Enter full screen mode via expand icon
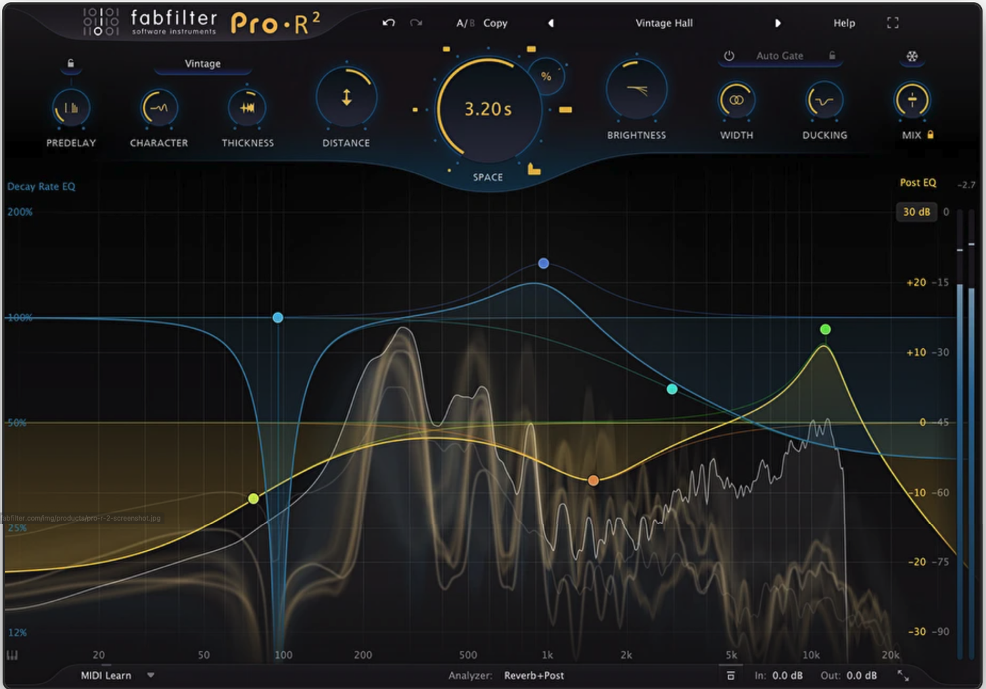This screenshot has width=986, height=689. (x=893, y=23)
